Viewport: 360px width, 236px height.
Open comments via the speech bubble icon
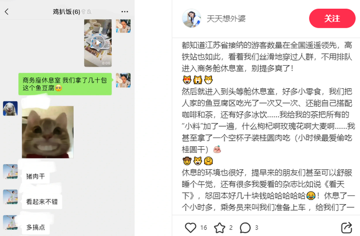245,227
